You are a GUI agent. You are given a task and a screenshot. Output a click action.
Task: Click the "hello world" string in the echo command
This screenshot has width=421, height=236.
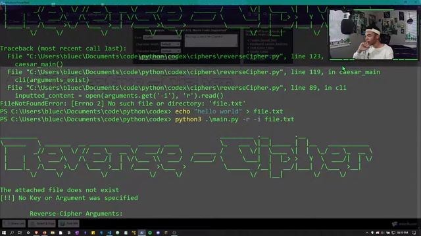click(x=218, y=111)
